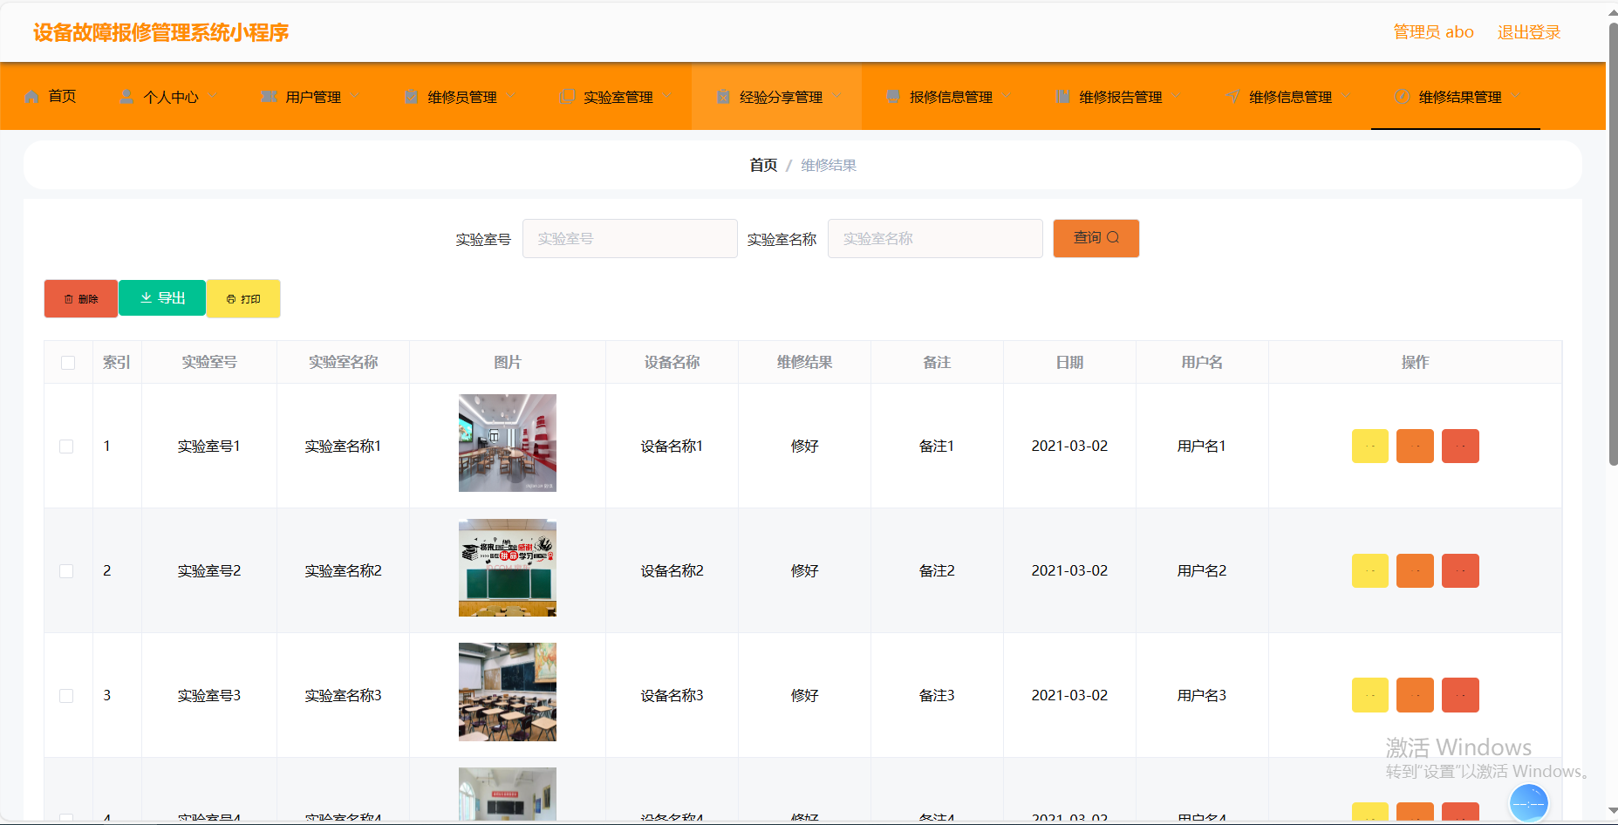This screenshot has height=825, width=1618.
Task: Click the blue circular floating icon at bottom right
Action: (x=1528, y=803)
